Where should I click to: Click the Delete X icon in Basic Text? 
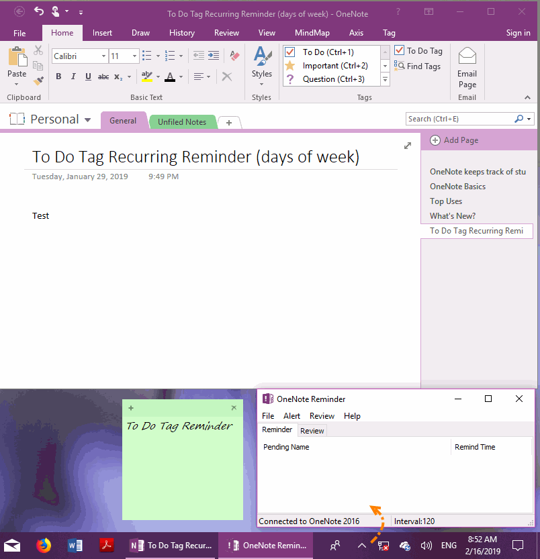tap(226, 77)
